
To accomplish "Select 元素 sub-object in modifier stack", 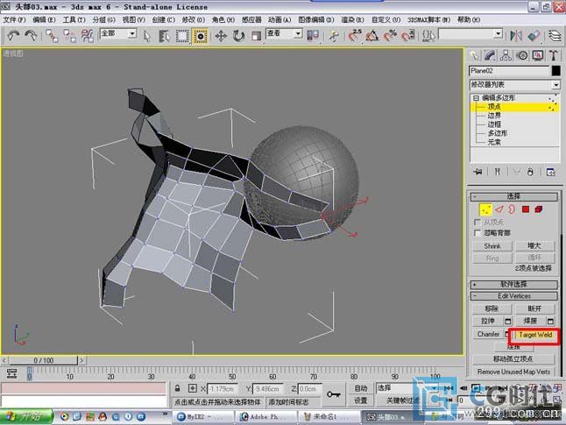I will (494, 142).
